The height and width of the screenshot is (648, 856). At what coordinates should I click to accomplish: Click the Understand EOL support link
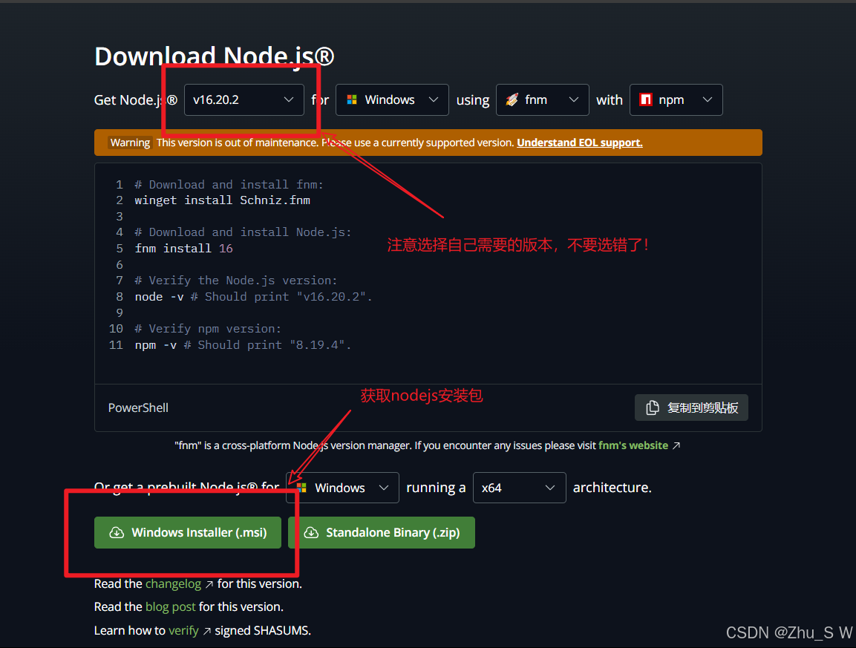pos(580,143)
